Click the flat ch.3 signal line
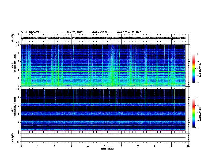 coord(103,138)
